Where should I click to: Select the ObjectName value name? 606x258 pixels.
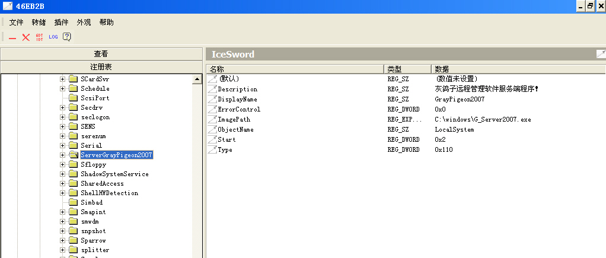235,129
